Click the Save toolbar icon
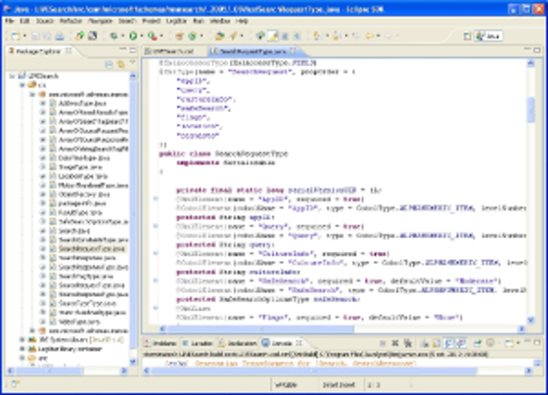 click(x=35, y=36)
